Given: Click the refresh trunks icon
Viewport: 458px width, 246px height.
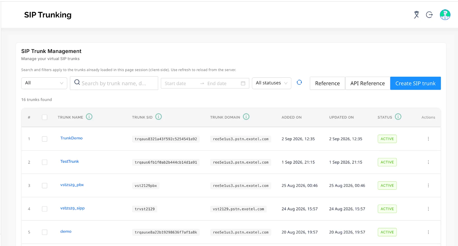Looking at the screenshot, I should (x=299, y=82).
